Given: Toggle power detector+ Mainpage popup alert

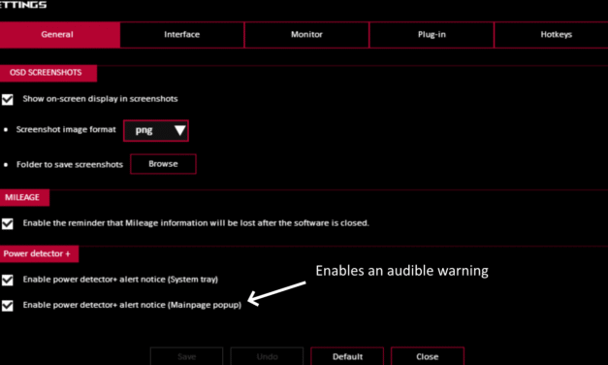Looking at the screenshot, I should [x=8, y=306].
